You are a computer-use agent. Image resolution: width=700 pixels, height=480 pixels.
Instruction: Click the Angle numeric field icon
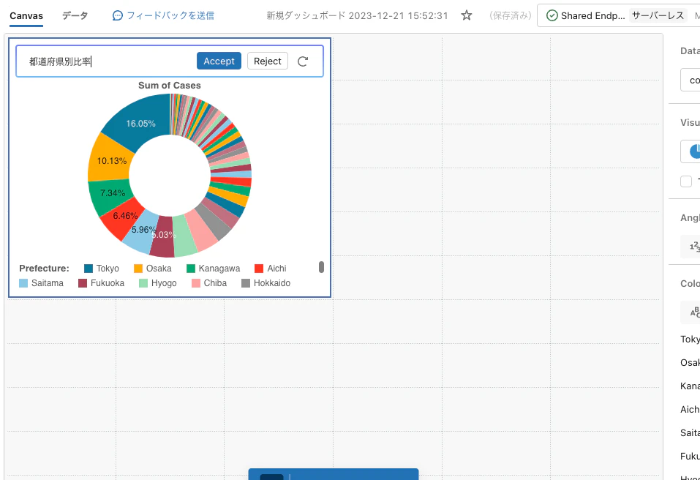(694, 246)
